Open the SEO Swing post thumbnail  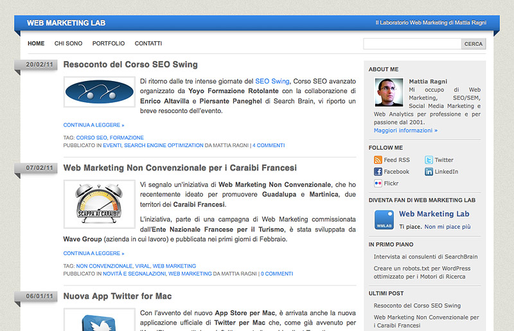click(x=100, y=92)
